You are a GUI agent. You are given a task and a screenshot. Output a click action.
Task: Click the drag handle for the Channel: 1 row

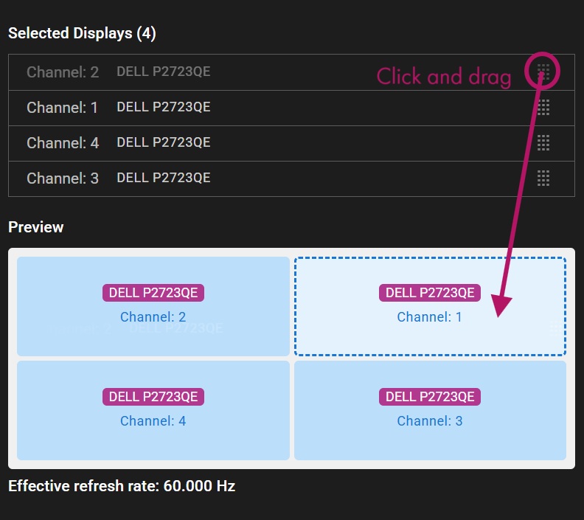(x=543, y=107)
